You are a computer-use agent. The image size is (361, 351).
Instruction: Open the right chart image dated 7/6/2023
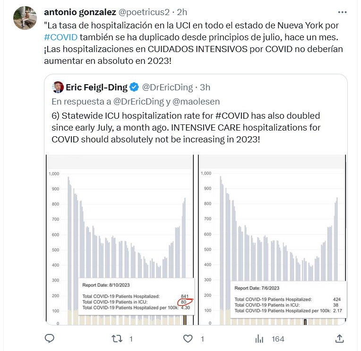pos(272,239)
